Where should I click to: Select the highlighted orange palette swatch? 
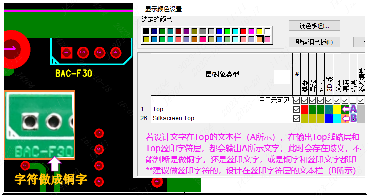click(260, 39)
